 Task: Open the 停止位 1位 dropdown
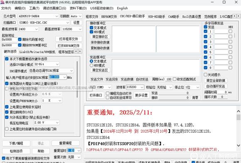192,87
